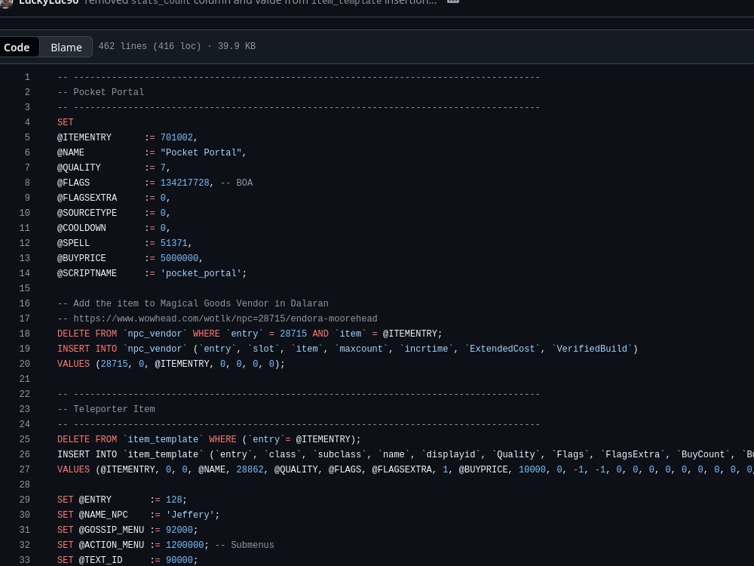Viewport: 754px width, 566px height.
Task: Click the 'Jeffery' NPC name string
Action: point(191,515)
